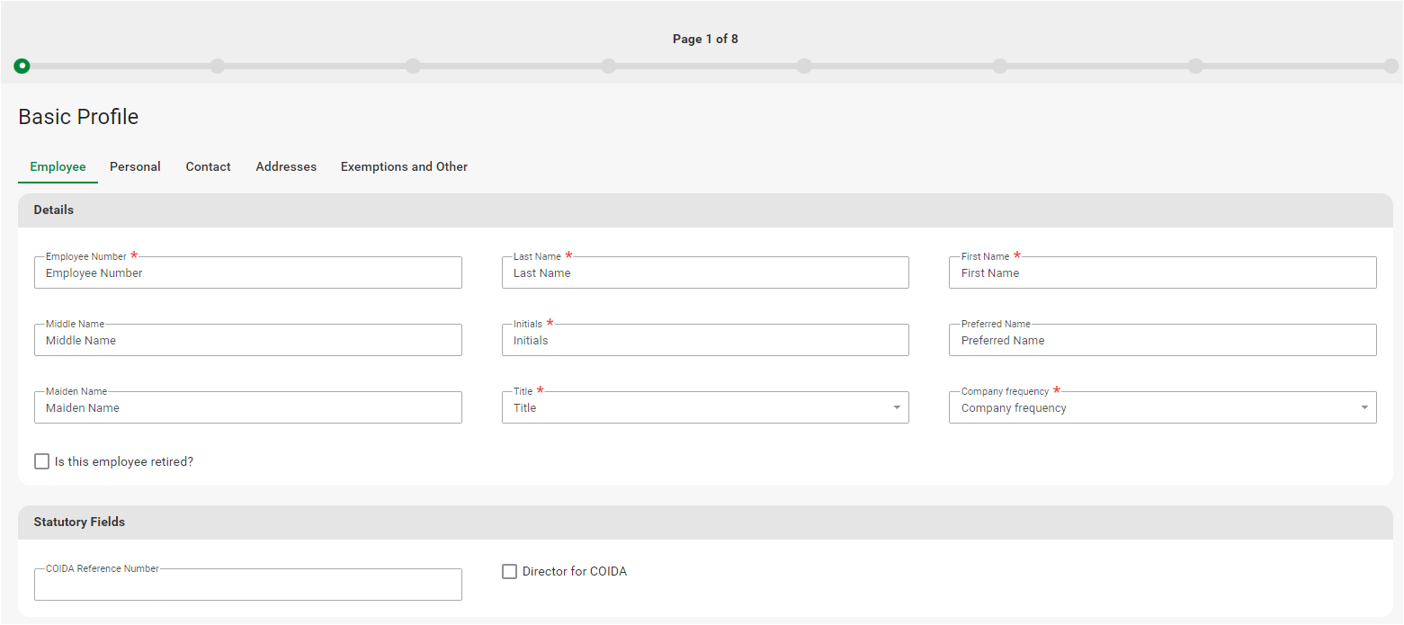The width and height of the screenshot is (1404, 625).
Task: Open the Contact tab
Action: [208, 166]
